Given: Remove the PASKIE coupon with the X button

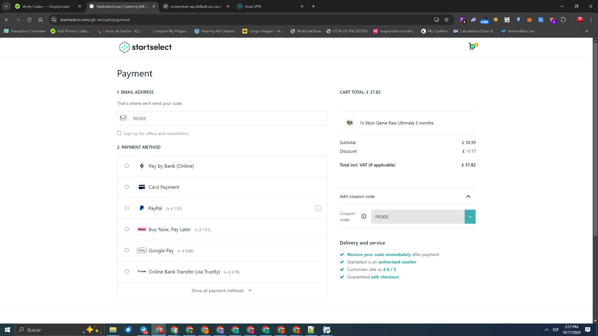Looking at the screenshot, I should (x=470, y=217).
